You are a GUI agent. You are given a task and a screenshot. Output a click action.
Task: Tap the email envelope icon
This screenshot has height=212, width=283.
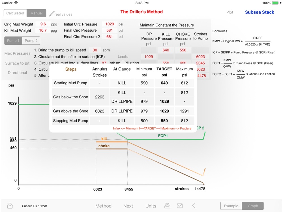(180, 206)
